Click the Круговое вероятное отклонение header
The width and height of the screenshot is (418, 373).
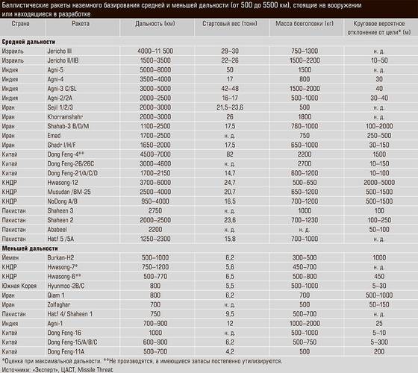pyautogui.click(x=379, y=28)
